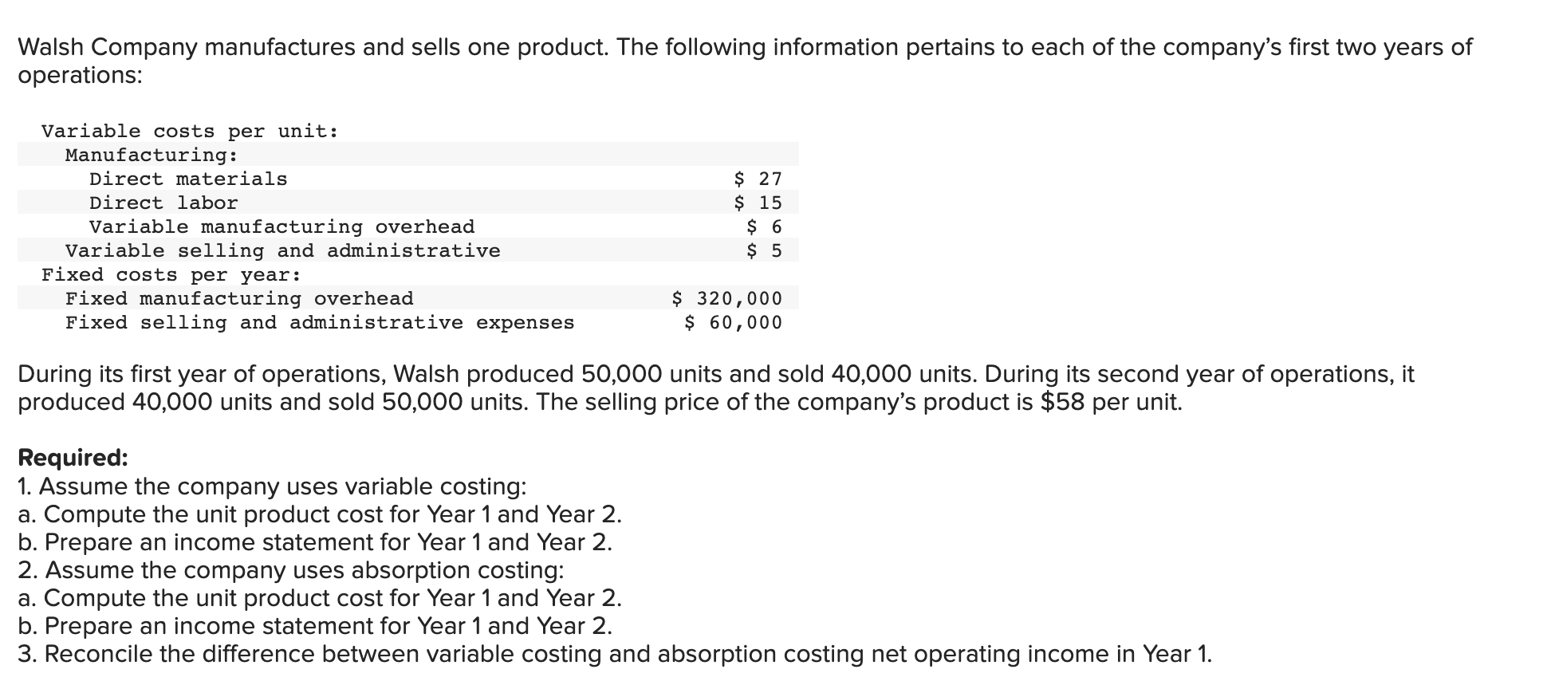The image size is (1547, 689).
Task: Click requirement 1 about variable costing
Action: pos(272,486)
